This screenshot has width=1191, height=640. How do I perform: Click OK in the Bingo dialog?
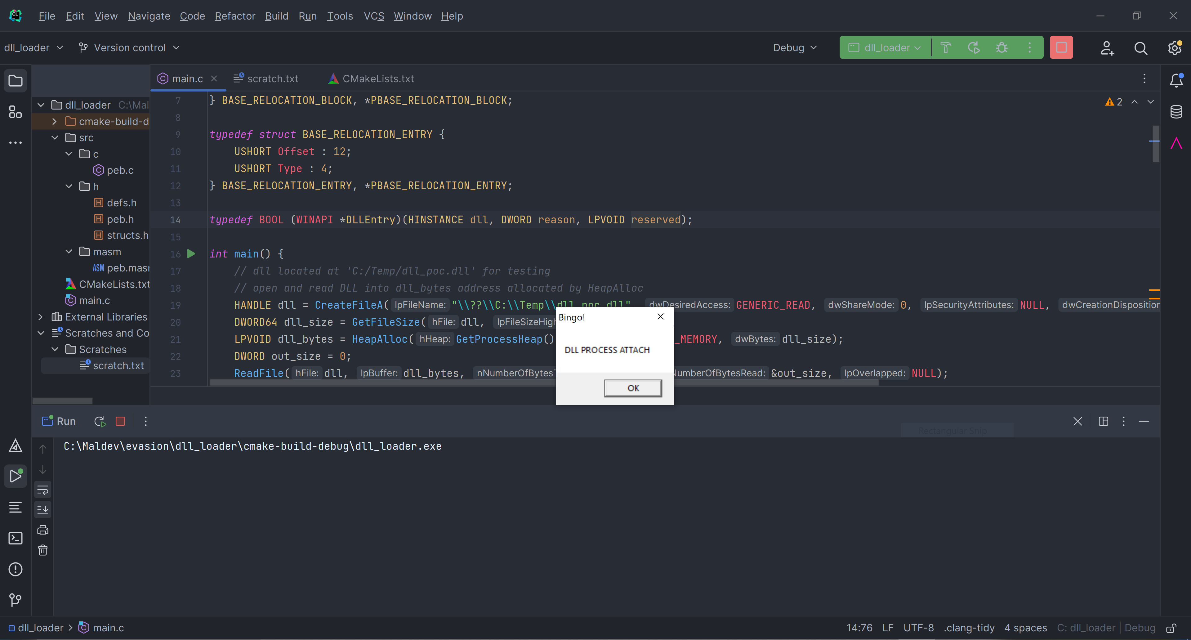tap(632, 388)
